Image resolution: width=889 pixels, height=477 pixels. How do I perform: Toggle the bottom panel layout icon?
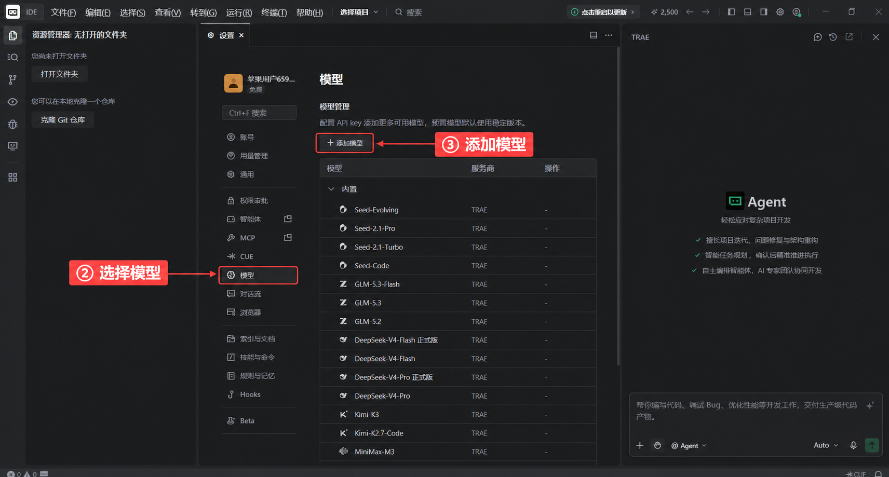(747, 12)
